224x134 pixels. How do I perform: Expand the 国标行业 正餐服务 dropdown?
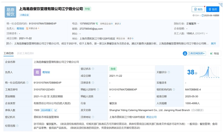click(x=198, y=23)
